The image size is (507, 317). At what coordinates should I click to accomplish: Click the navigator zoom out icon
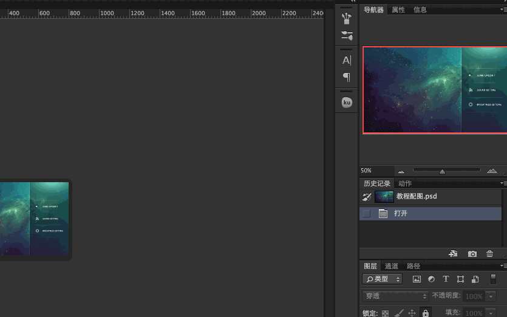pyautogui.click(x=401, y=171)
